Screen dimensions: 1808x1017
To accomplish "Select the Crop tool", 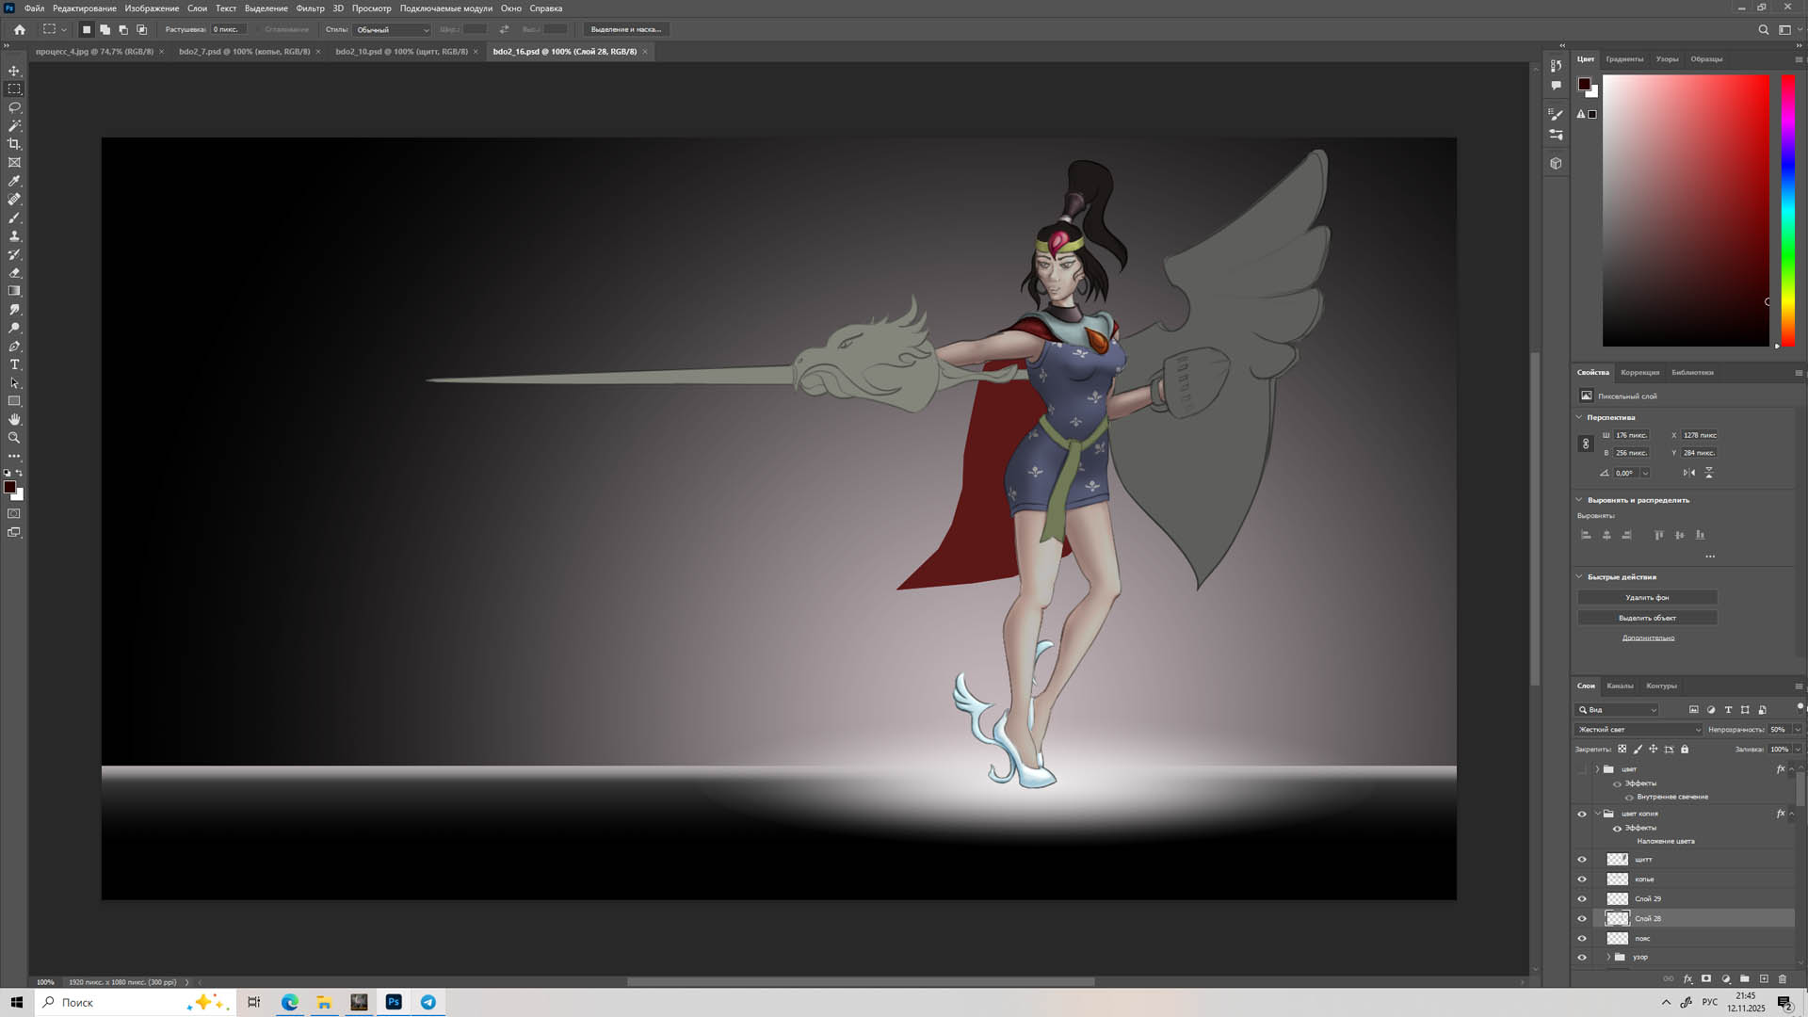I will 14,144.
